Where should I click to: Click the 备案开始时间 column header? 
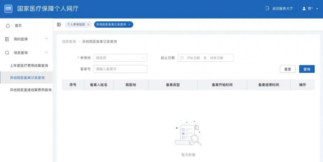tap(222, 85)
